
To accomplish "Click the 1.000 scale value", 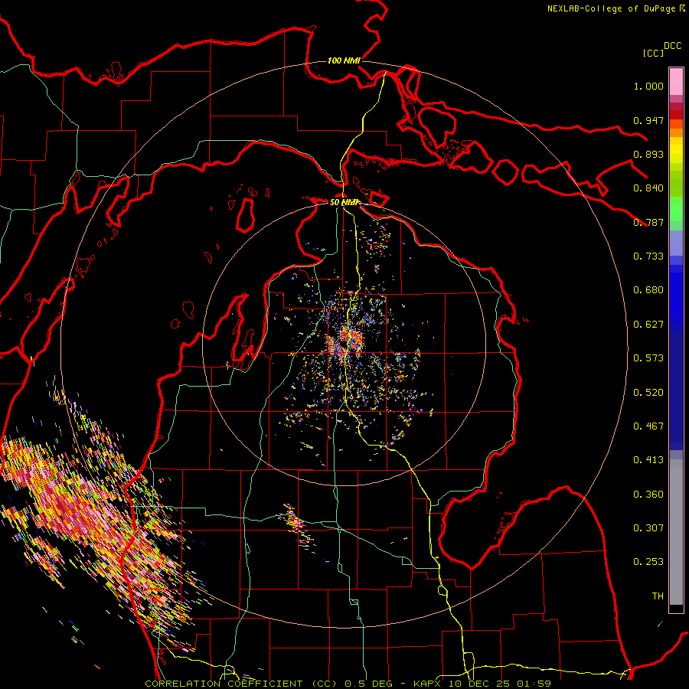I will (x=648, y=86).
